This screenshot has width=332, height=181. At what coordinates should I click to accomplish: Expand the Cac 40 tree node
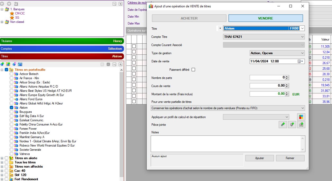tap(2, 171)
